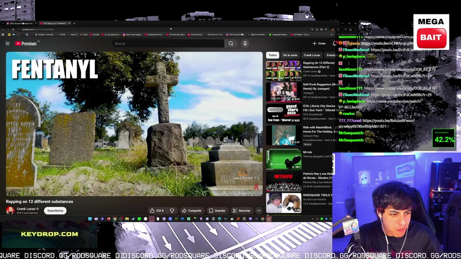Open first Chrome icon on taskbar

point(115,219)
